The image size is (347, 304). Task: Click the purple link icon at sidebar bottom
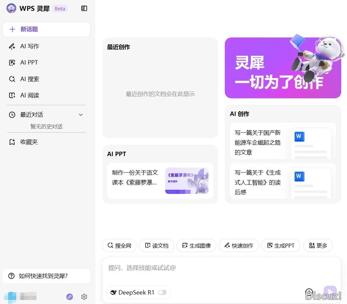[70, 297]
